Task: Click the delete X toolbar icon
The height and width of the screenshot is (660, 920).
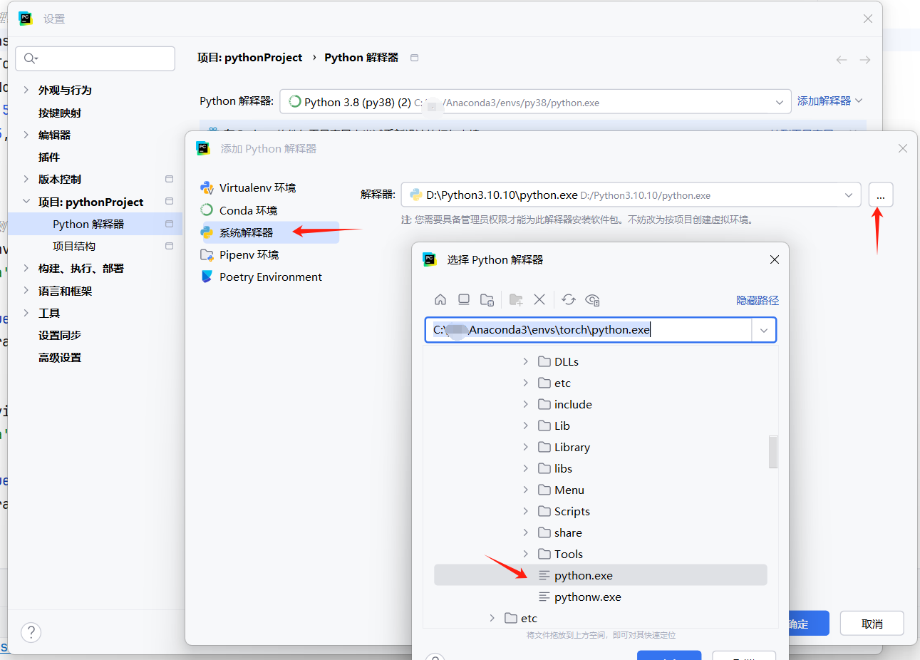Action: click(539, 299)
